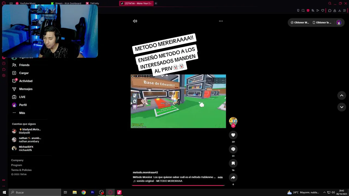349x196 pixels.
Task: Open followed account bladysd8
Action: [26, 131]
